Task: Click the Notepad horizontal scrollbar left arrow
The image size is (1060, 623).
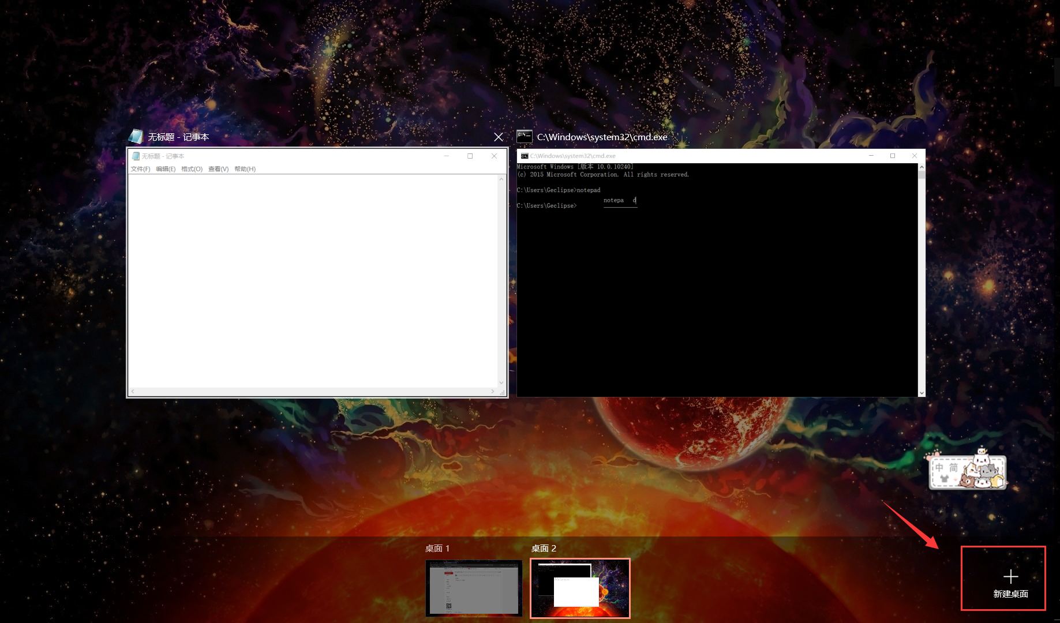Action: pyautogui.click(x=133, y=391)
